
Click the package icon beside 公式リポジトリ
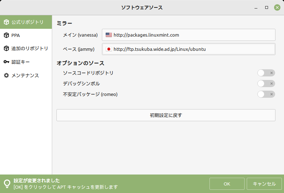(6, 22)
